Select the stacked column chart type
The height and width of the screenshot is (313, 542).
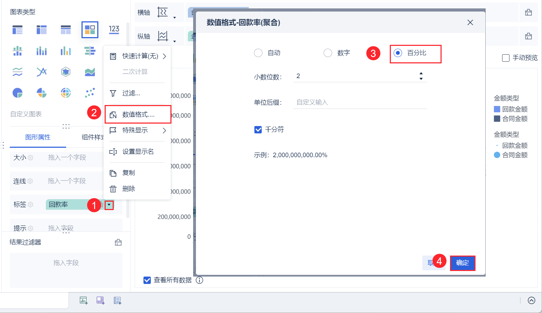[42, 51]
